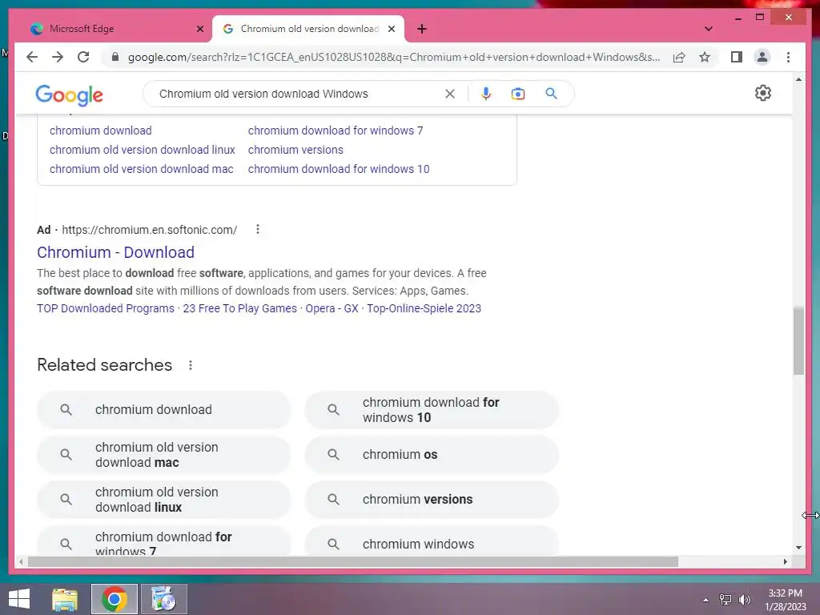This screenshot has height=615, width=820.
Task: Click the Google logo
Action: coord(69,94)
